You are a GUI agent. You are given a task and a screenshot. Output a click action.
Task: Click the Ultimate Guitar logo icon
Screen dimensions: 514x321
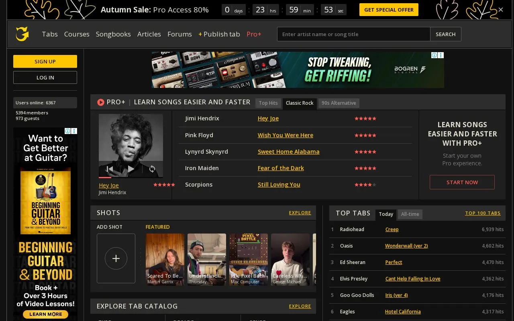point(22,34)
